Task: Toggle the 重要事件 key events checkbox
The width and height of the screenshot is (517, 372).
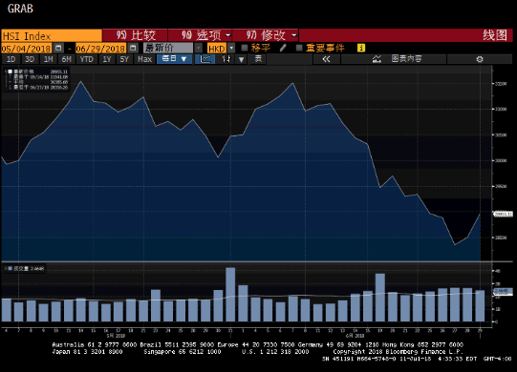Action: point(299,48)
